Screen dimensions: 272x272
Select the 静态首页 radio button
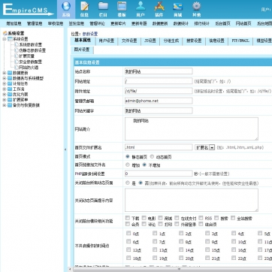128,157
